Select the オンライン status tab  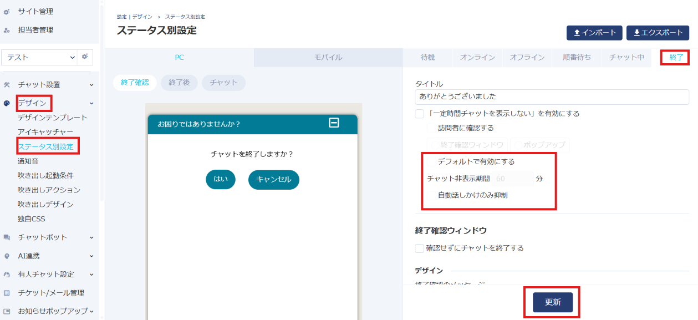[477, 58]
